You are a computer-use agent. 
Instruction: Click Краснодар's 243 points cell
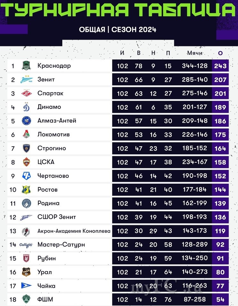220,66
